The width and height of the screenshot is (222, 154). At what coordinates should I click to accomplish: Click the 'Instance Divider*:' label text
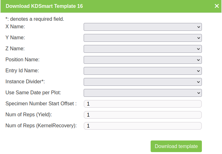[25, 82]
